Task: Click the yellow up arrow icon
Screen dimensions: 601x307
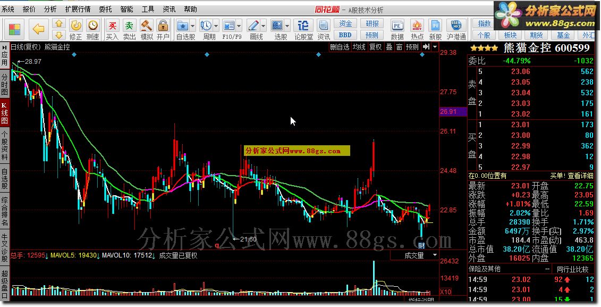Action: pyautogui.click(x=58, y=24)
